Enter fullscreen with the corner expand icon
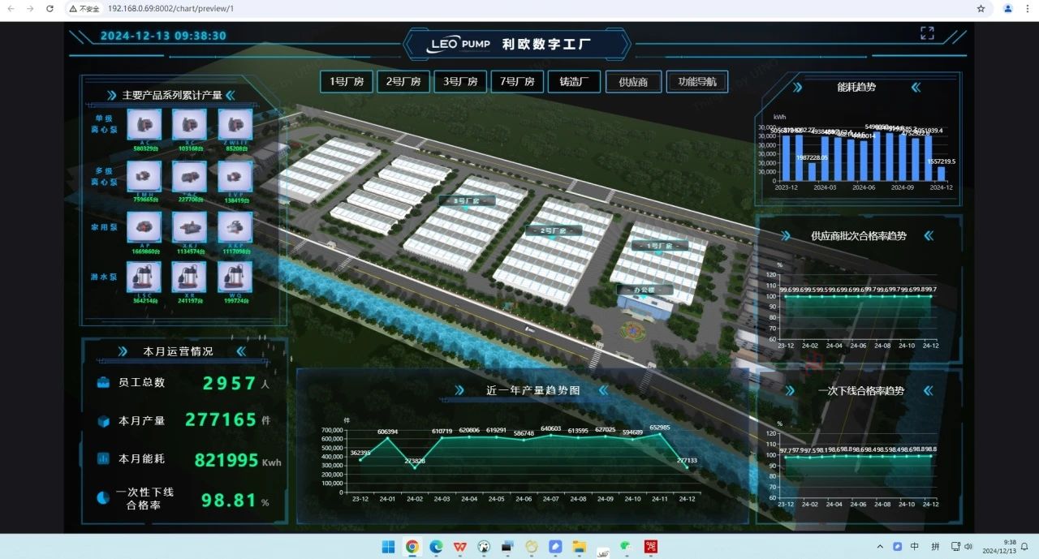Viewport: 1039px width, 559px height. point(927,32)
